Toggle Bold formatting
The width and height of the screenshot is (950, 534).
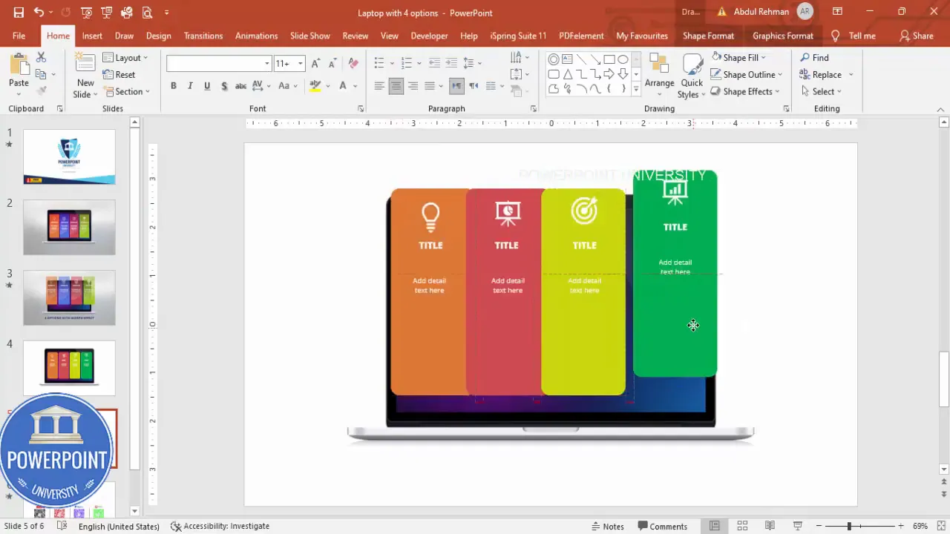click(174, 86)
